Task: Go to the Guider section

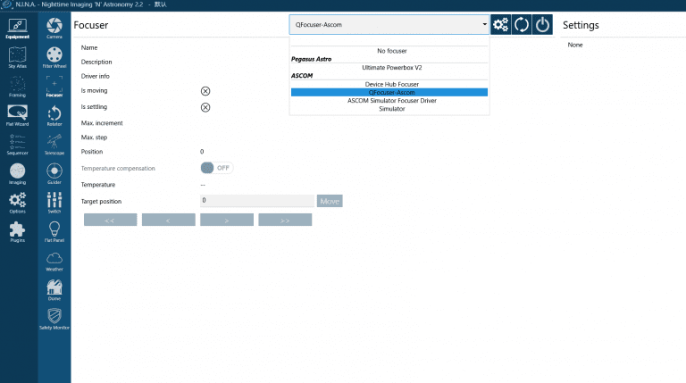Action: [54, 173]
